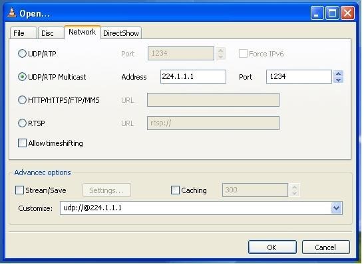
Task: Click the Customize MRL text box
Action: (196, 208)
